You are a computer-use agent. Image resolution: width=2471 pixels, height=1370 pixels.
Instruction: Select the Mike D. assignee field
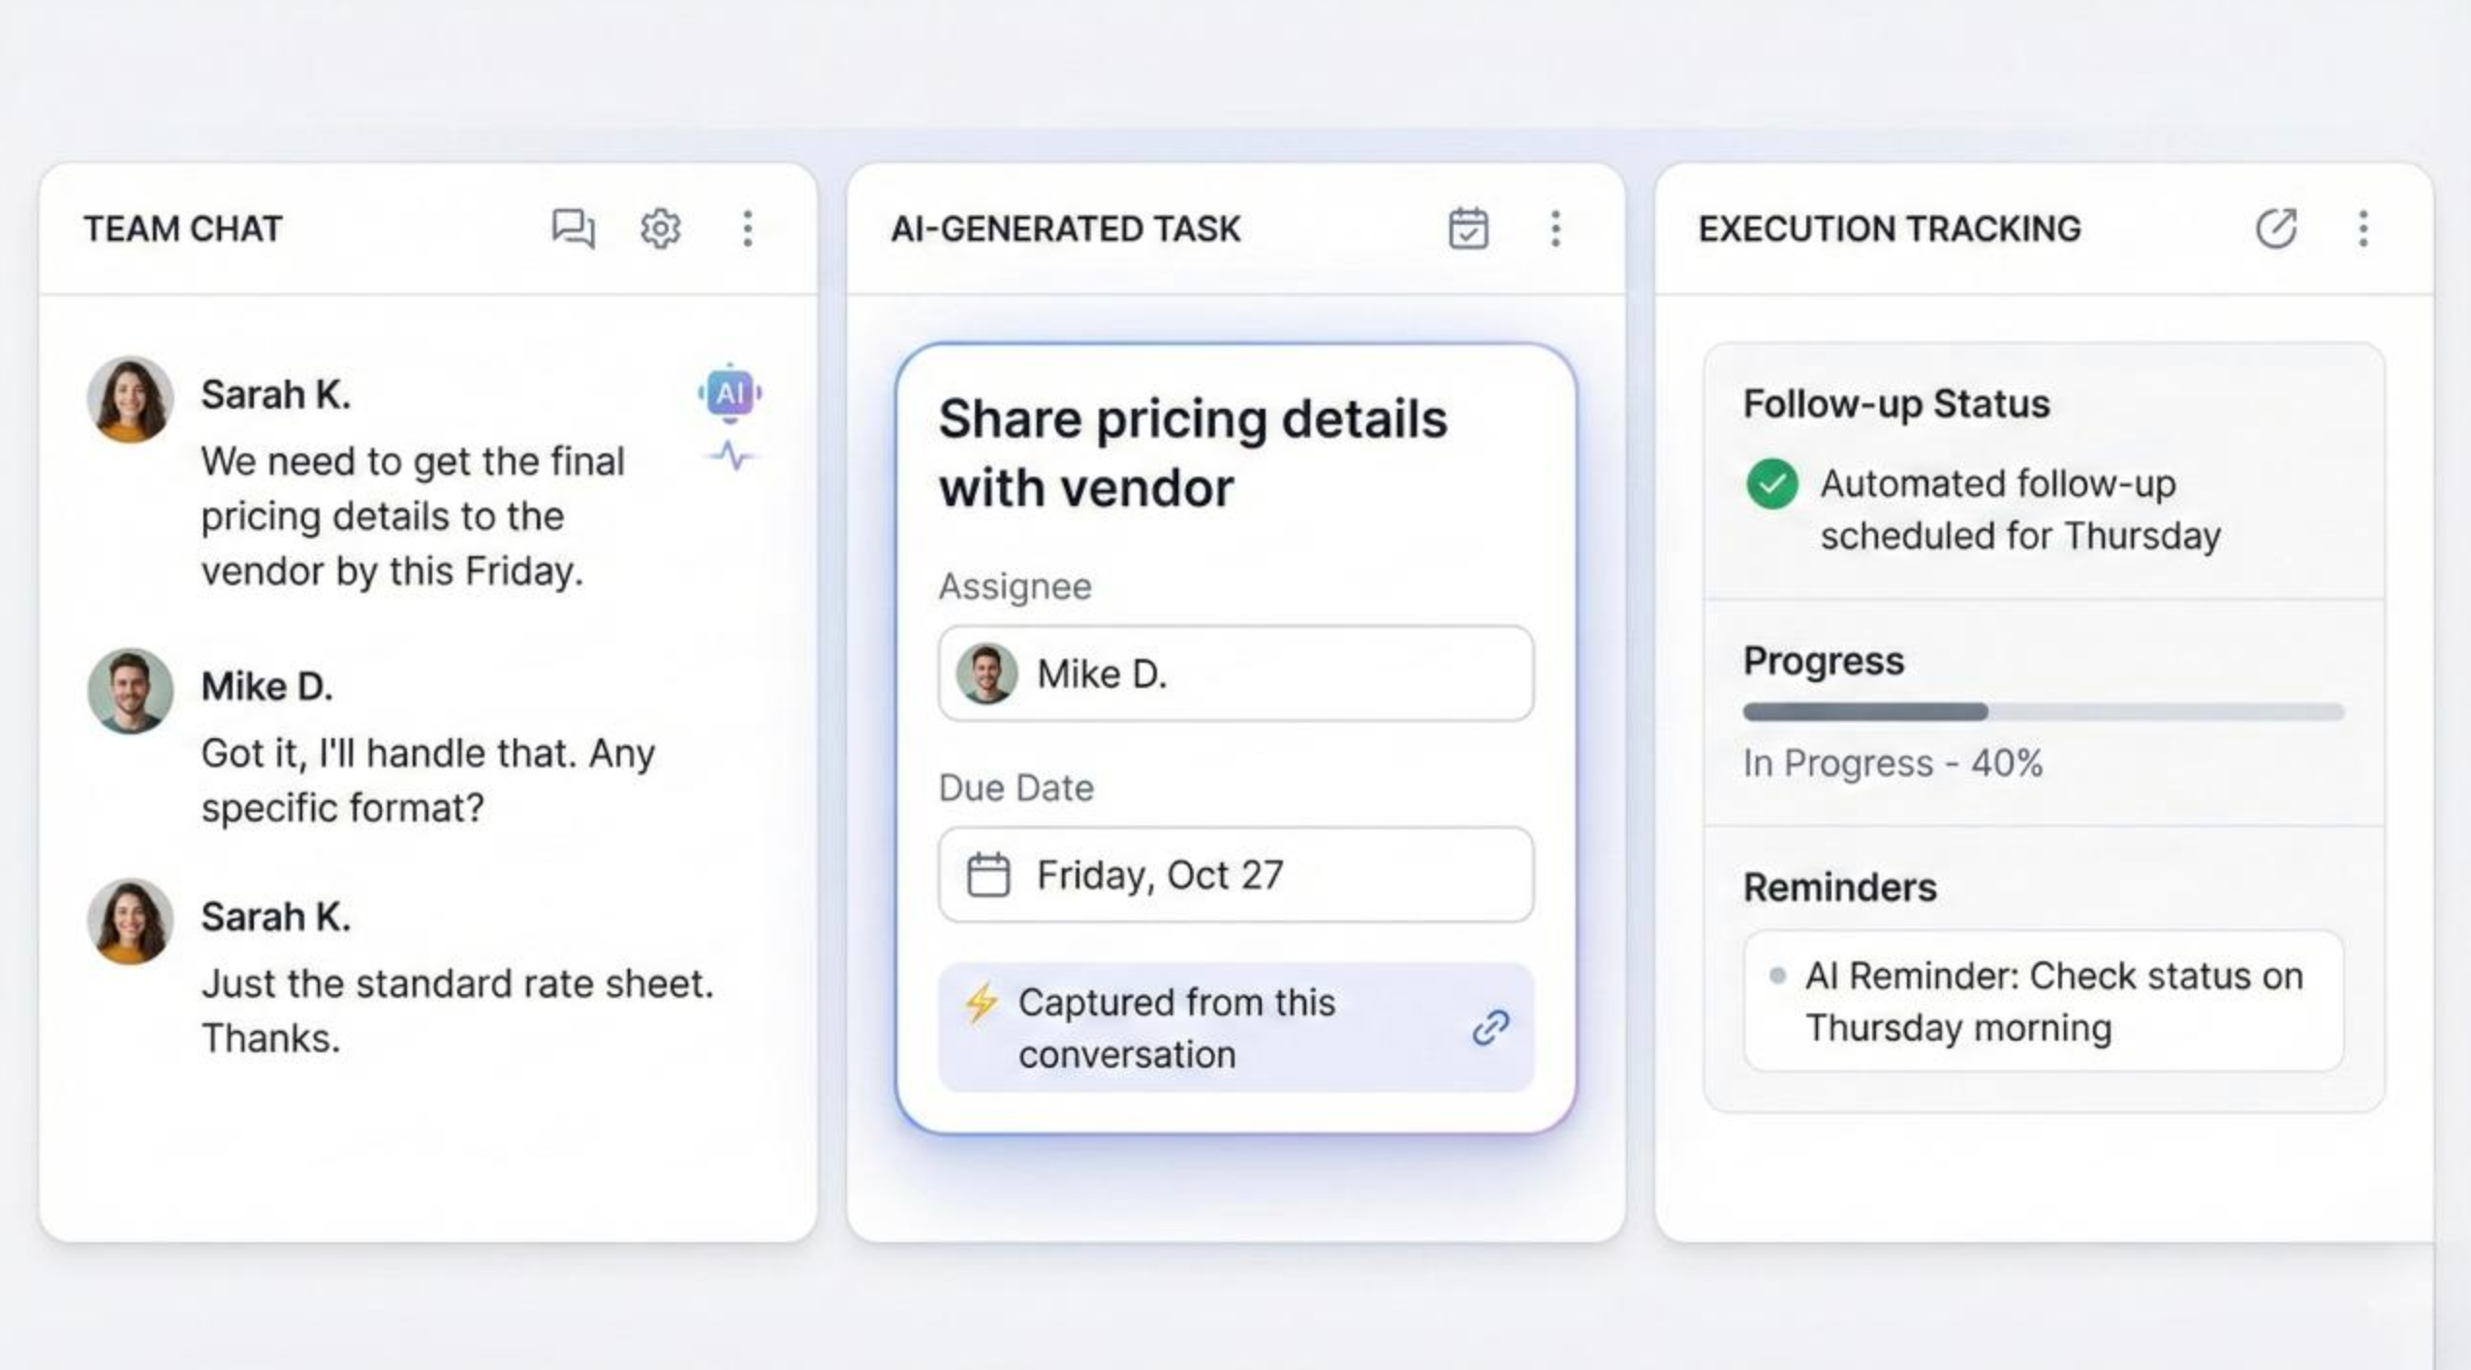(x=1235, y=673)
